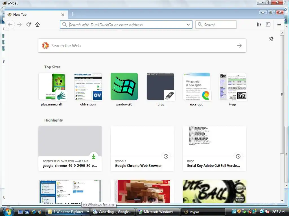
Task: Click into Search the Web box
Action: pos(143,46)
